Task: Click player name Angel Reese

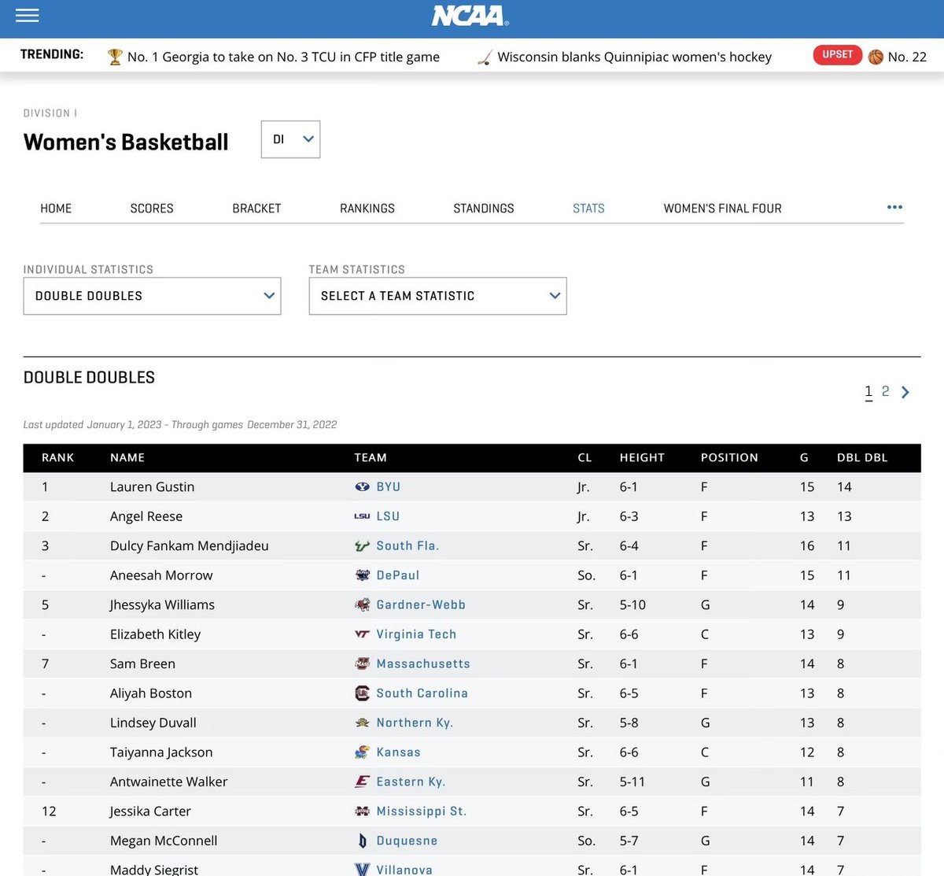Action: pos(146,516)
